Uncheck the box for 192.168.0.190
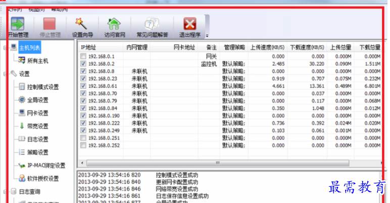The width and height of the screenshot is (390, 203). (83, 116)
